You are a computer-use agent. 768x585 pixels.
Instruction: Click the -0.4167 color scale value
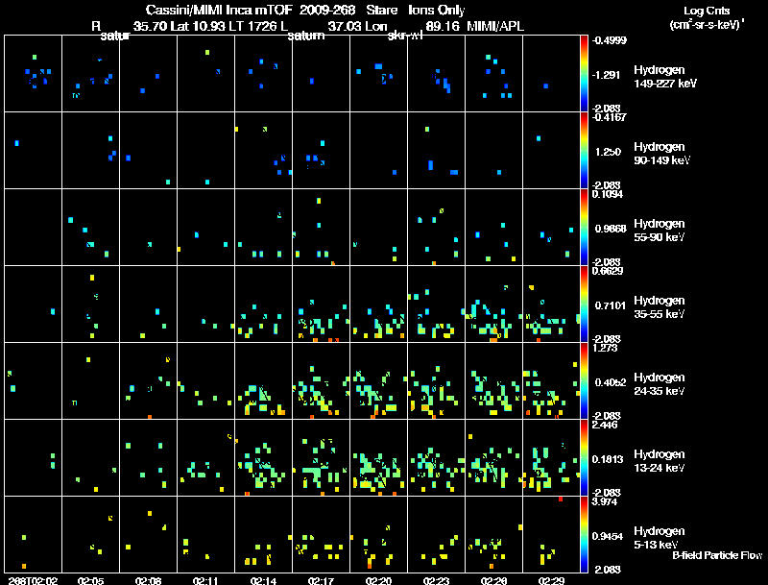point(609,117)
